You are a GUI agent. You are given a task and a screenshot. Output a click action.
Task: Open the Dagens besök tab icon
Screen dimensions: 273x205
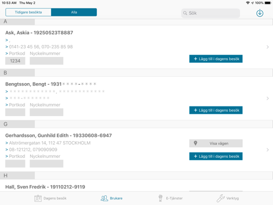[x=38, y=198]
